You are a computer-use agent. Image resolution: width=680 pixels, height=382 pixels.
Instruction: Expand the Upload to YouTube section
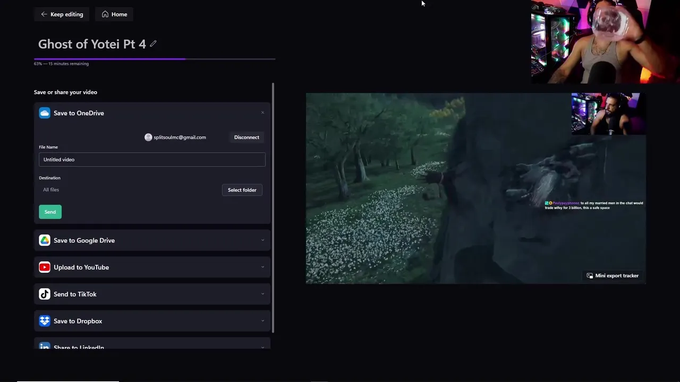pyautogui.click(x=262, y=267)
